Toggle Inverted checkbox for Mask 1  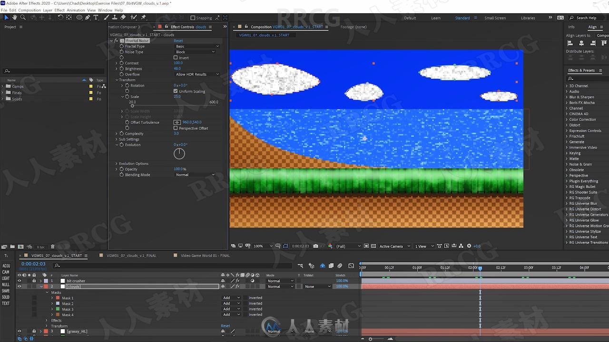click(245, 298)
